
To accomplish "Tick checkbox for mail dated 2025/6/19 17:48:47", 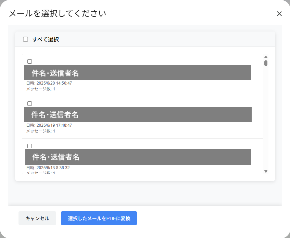I will [29, 103].
